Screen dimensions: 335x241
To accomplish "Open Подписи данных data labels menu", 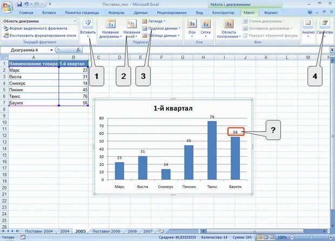I will point(162,28).
